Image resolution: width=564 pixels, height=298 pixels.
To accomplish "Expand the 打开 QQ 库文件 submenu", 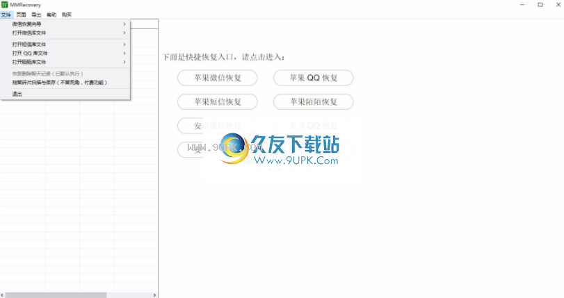I will (65, 53).
